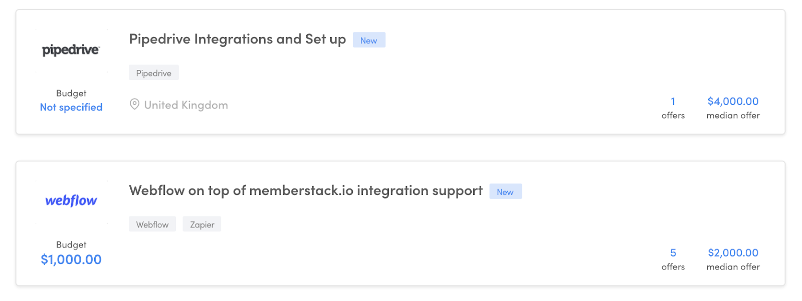Click the $4,000.00 median offer
This screenshot has height=301, width=802.
[733, 101]
